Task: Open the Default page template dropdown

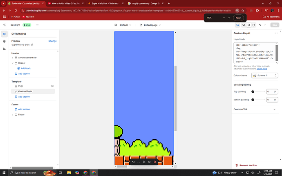Action: (x=150, y=25)
